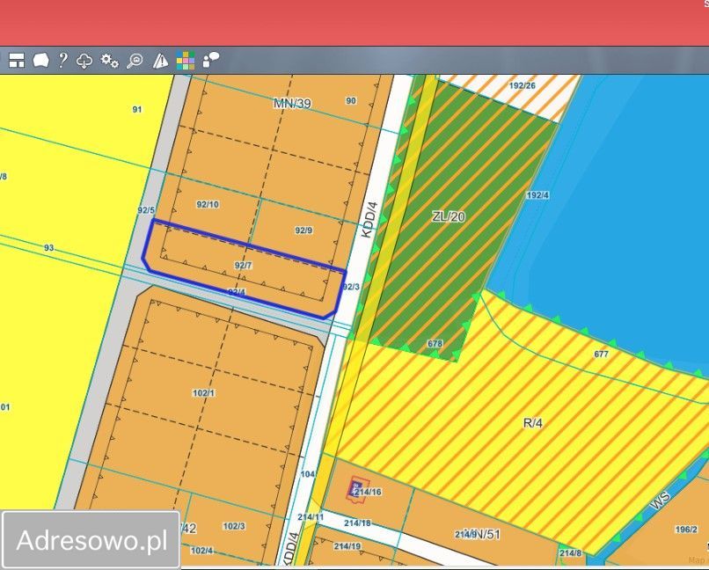Select the blue-outlined parcel 92/7

[x=244, y=265]
